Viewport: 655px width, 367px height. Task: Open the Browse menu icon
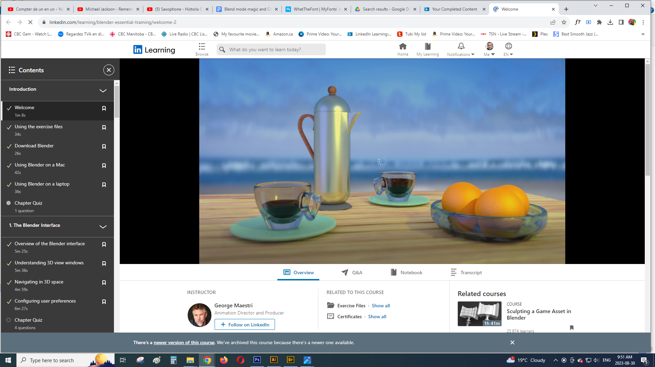[x=202, y=47]
